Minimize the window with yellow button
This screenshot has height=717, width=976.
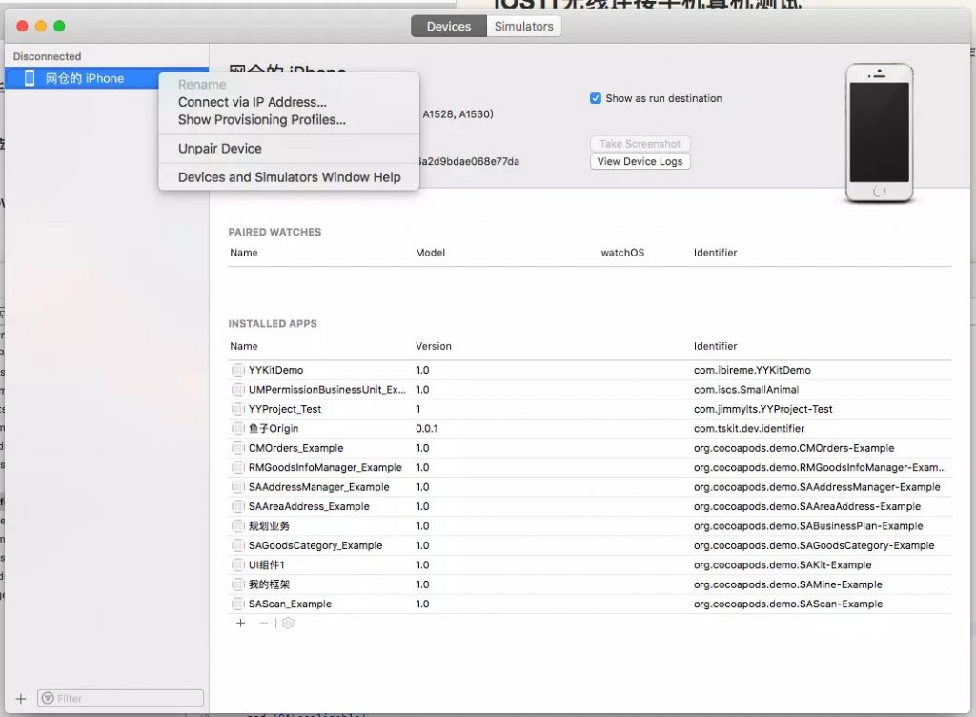tap(41, 26)
